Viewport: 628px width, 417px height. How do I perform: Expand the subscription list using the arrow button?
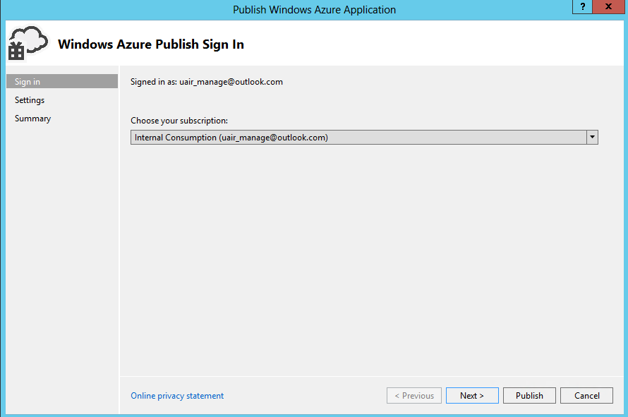tap(592, 138)
